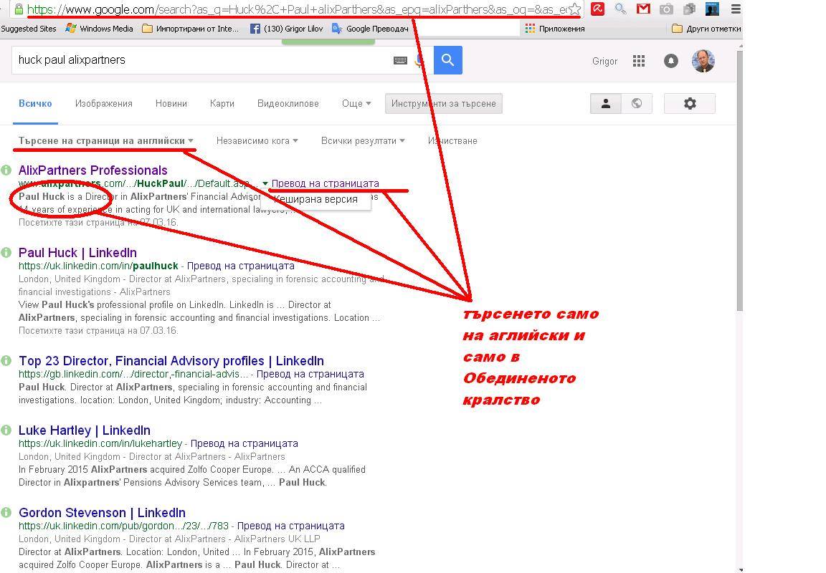Open AlixPartners Professionals result

pos(92,170)
